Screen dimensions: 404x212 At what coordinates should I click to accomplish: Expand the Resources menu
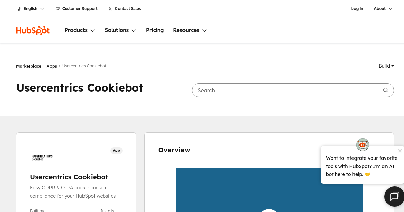190,30
